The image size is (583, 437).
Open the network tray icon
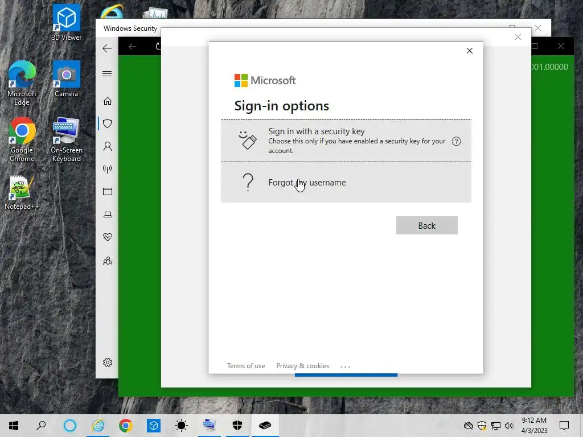[x=496, y=426]
